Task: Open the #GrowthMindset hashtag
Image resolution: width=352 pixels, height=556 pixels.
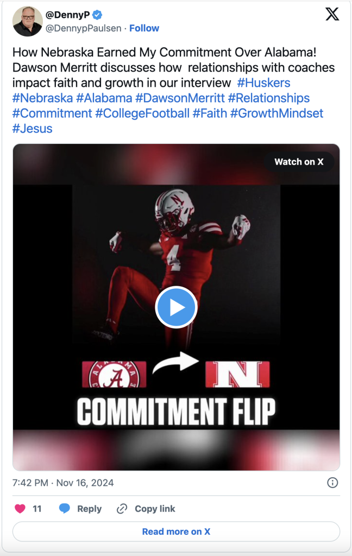Action: [x=276, y=113]
